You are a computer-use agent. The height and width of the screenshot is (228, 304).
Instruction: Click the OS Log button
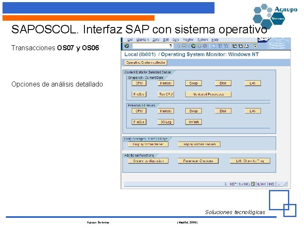point(166,122)
